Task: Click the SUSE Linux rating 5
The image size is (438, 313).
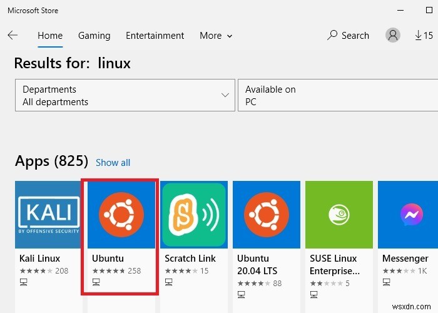Action: [x=330, y=284]
